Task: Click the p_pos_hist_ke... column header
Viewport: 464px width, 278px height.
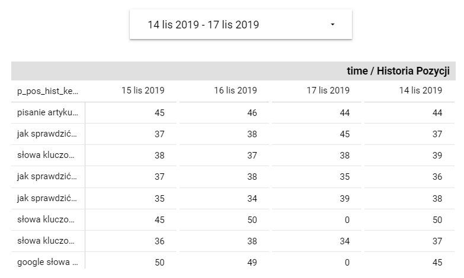Action: coord(47,91)
